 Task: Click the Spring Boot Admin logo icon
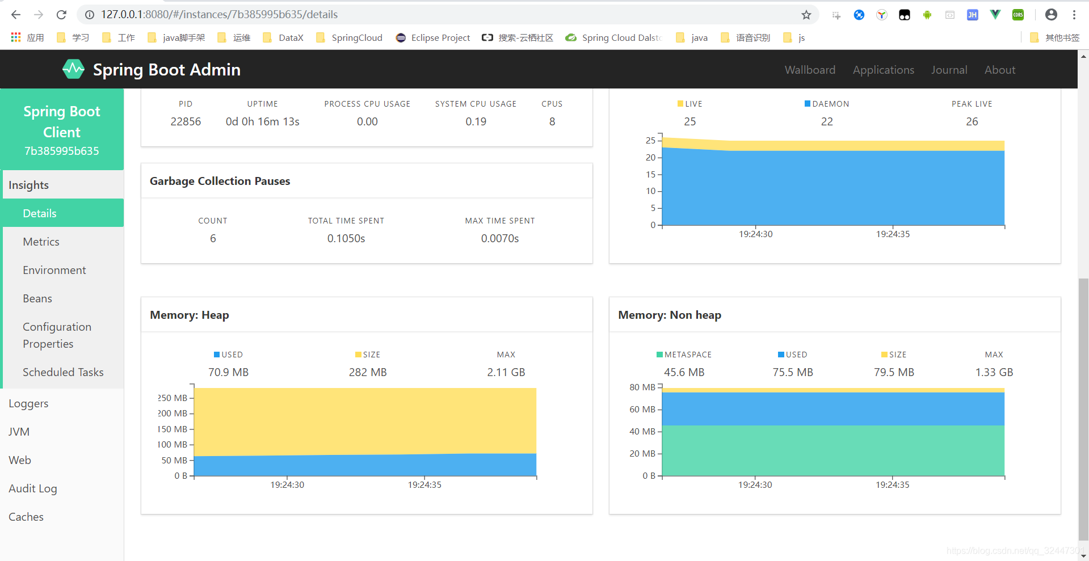click(73, 69)
